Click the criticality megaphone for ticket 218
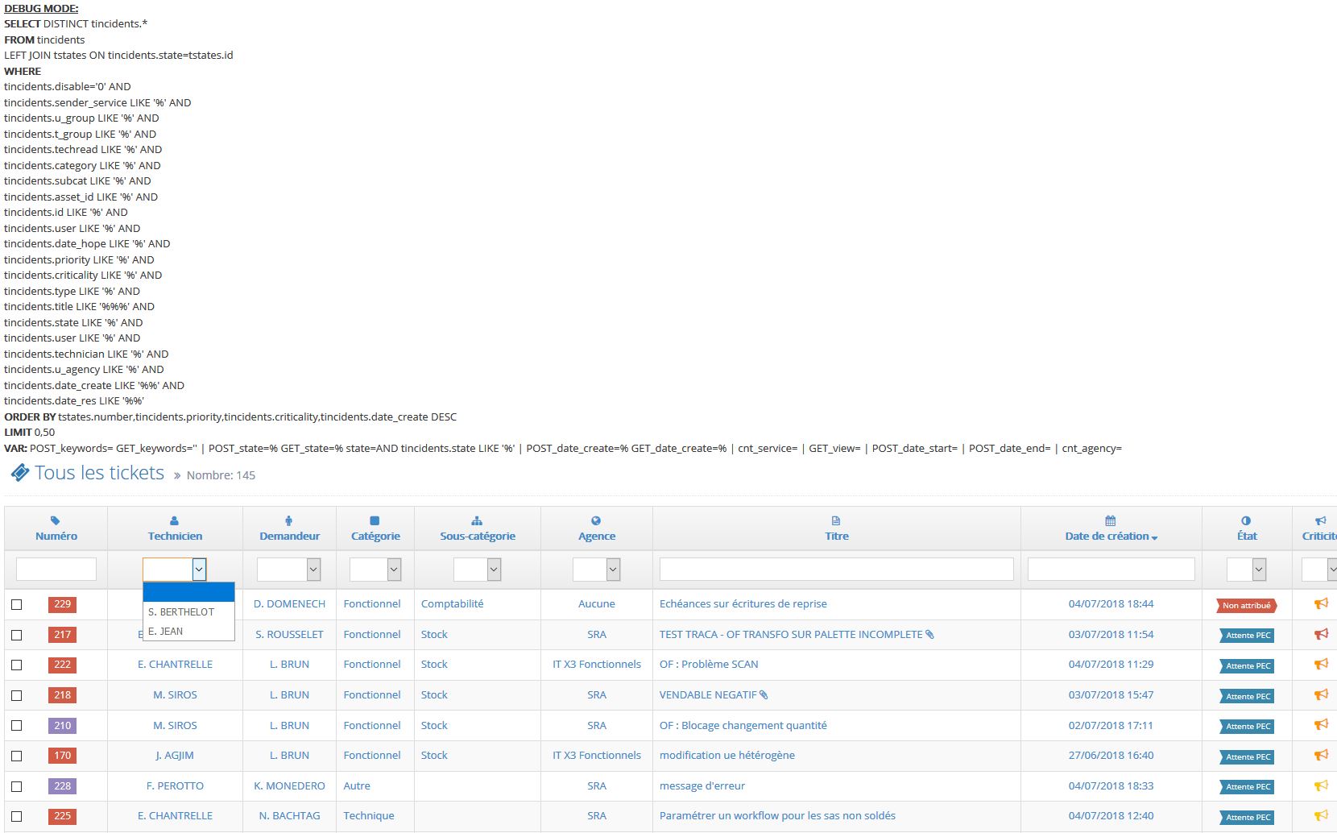1337x833 pixels. pos(1321,694)
